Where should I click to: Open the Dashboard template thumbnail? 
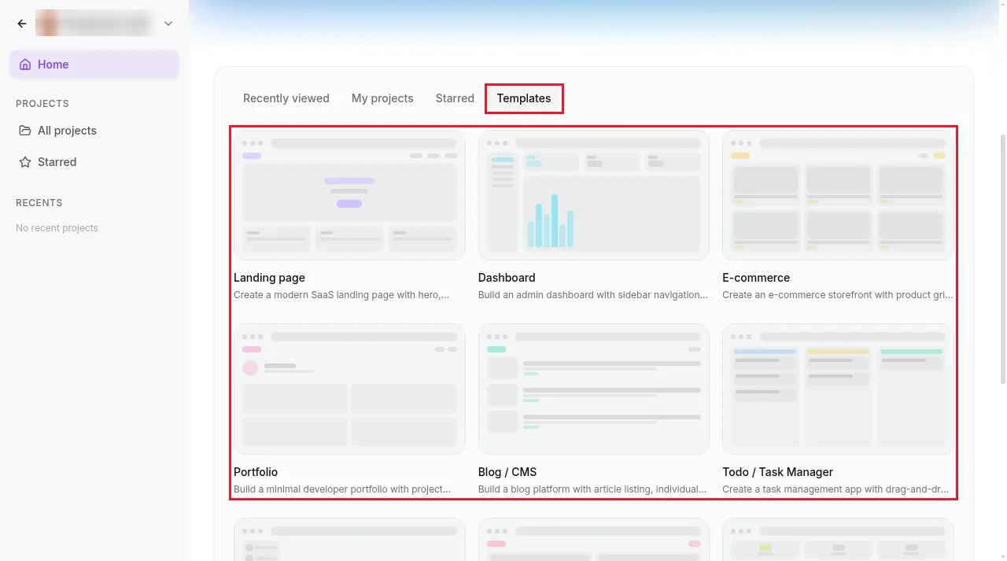tap(594, 195)
